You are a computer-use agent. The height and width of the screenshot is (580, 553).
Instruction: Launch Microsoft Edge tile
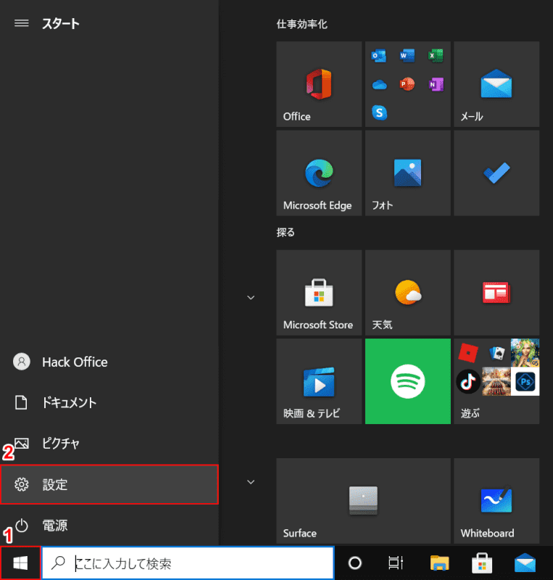[319, 173]
